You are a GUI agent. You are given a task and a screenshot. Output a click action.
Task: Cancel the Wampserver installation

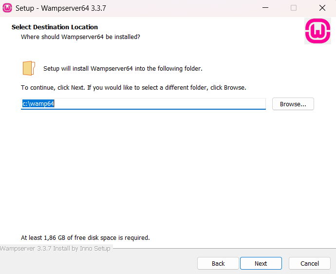[309, 263]
